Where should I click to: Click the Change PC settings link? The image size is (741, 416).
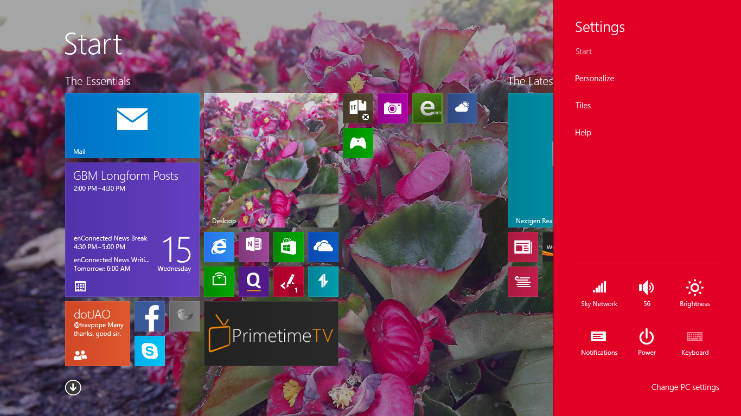point(685,387)
